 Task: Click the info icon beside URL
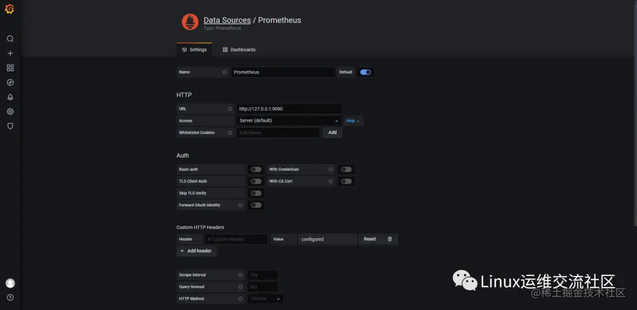click(x=230, y=109)
